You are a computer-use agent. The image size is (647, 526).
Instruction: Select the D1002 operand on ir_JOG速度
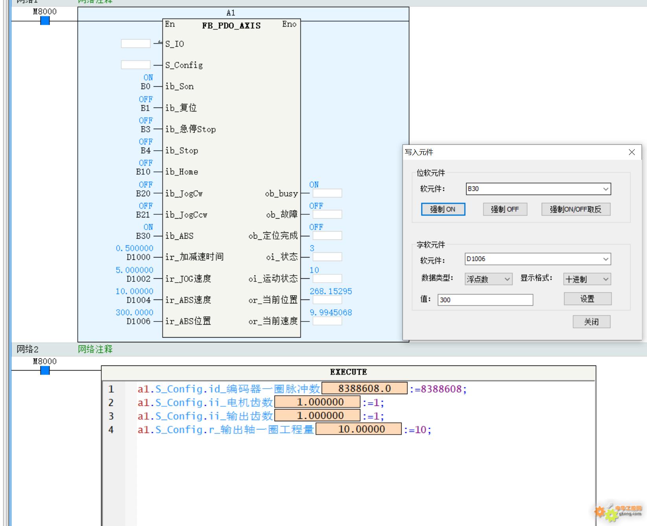(x=138, y=279)
